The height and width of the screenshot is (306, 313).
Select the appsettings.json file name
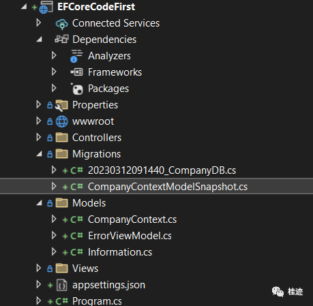108,285
